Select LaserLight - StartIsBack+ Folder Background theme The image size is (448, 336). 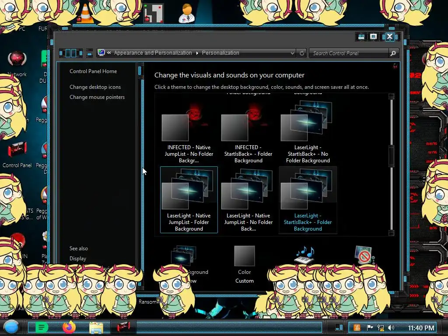coord(308,199)
